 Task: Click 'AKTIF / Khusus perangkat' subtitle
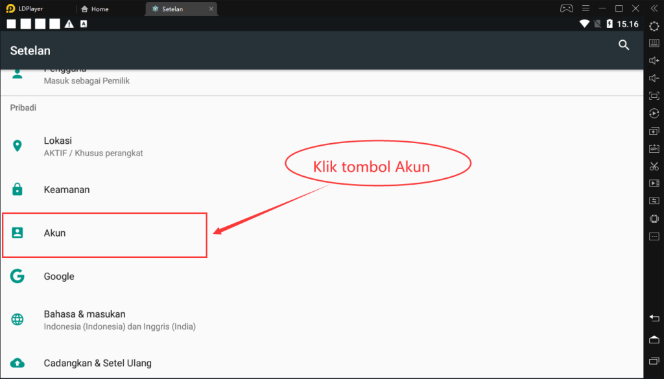tap(93, 153)
